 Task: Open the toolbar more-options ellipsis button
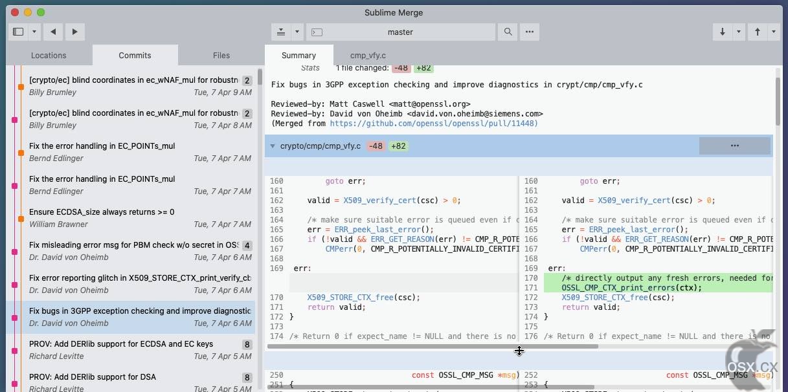[529, 32]
